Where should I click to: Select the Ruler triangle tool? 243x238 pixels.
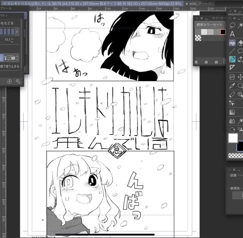[232, 68]
